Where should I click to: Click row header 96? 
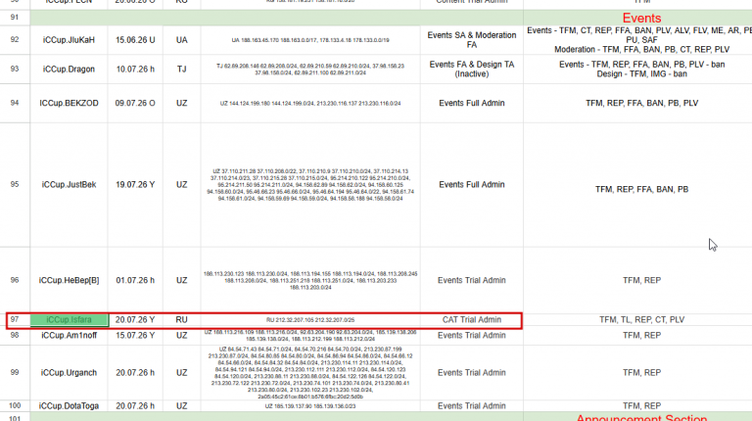pos(15,280)
